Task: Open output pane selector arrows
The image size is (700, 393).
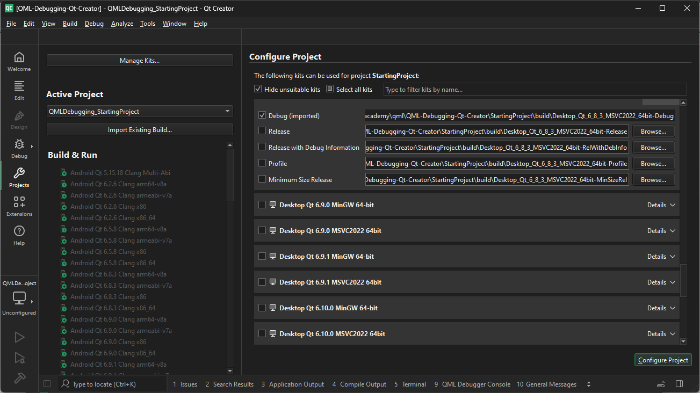Action: 589,384
